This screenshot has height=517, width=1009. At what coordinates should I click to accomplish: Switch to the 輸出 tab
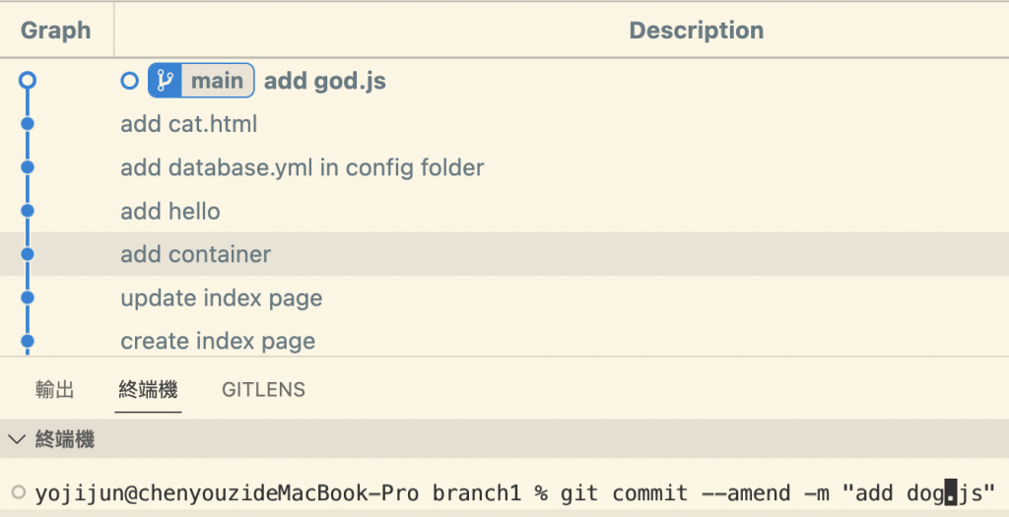pos(55,390)
